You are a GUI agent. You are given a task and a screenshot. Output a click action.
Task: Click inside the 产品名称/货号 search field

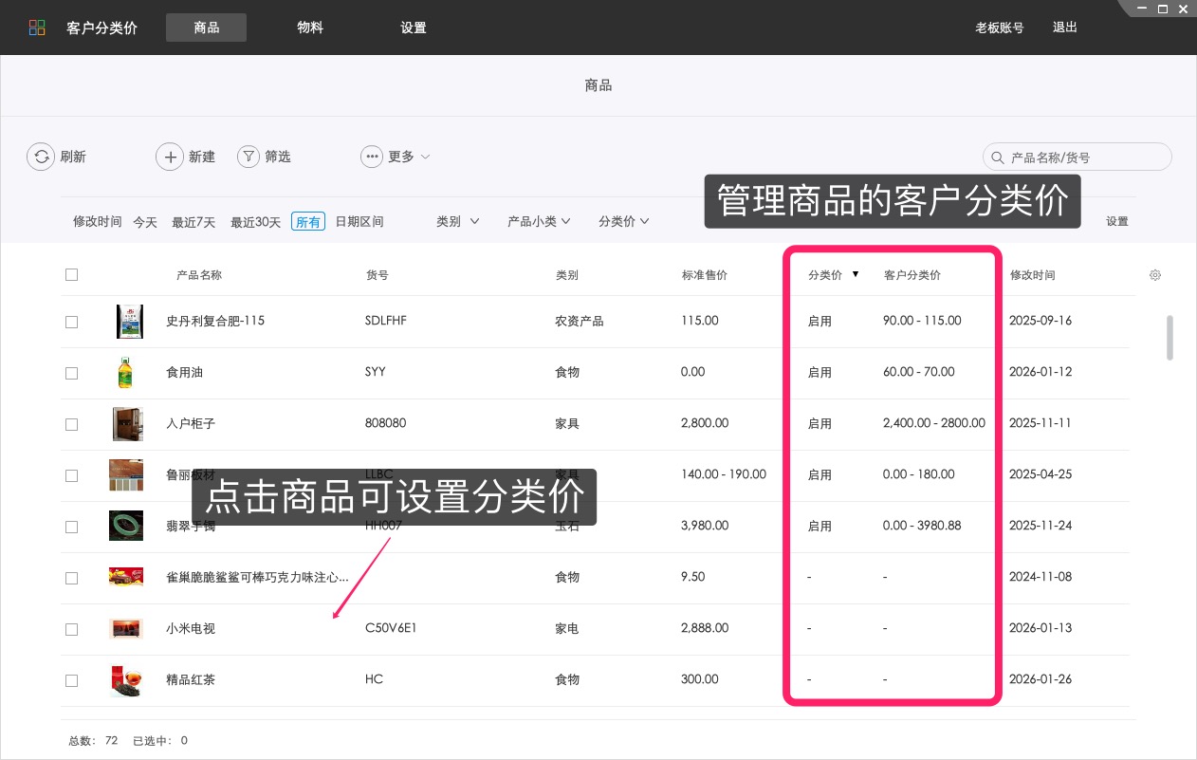(1081, 156)
